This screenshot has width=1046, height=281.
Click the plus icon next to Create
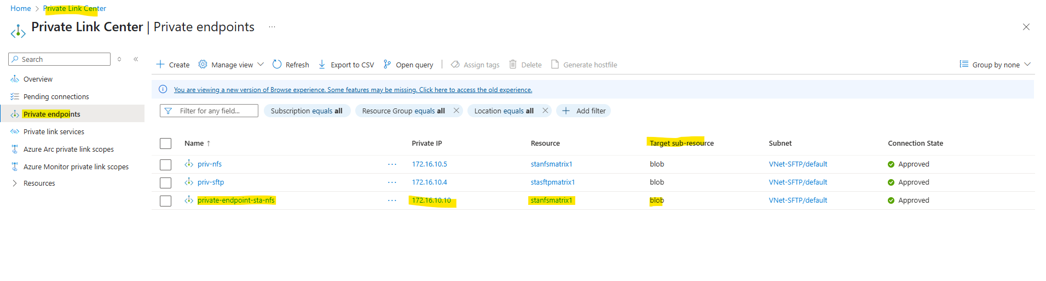tap(160, 64)
